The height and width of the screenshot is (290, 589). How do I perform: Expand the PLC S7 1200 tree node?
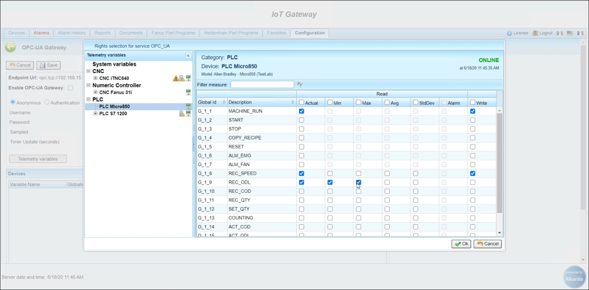click(95, 114)
